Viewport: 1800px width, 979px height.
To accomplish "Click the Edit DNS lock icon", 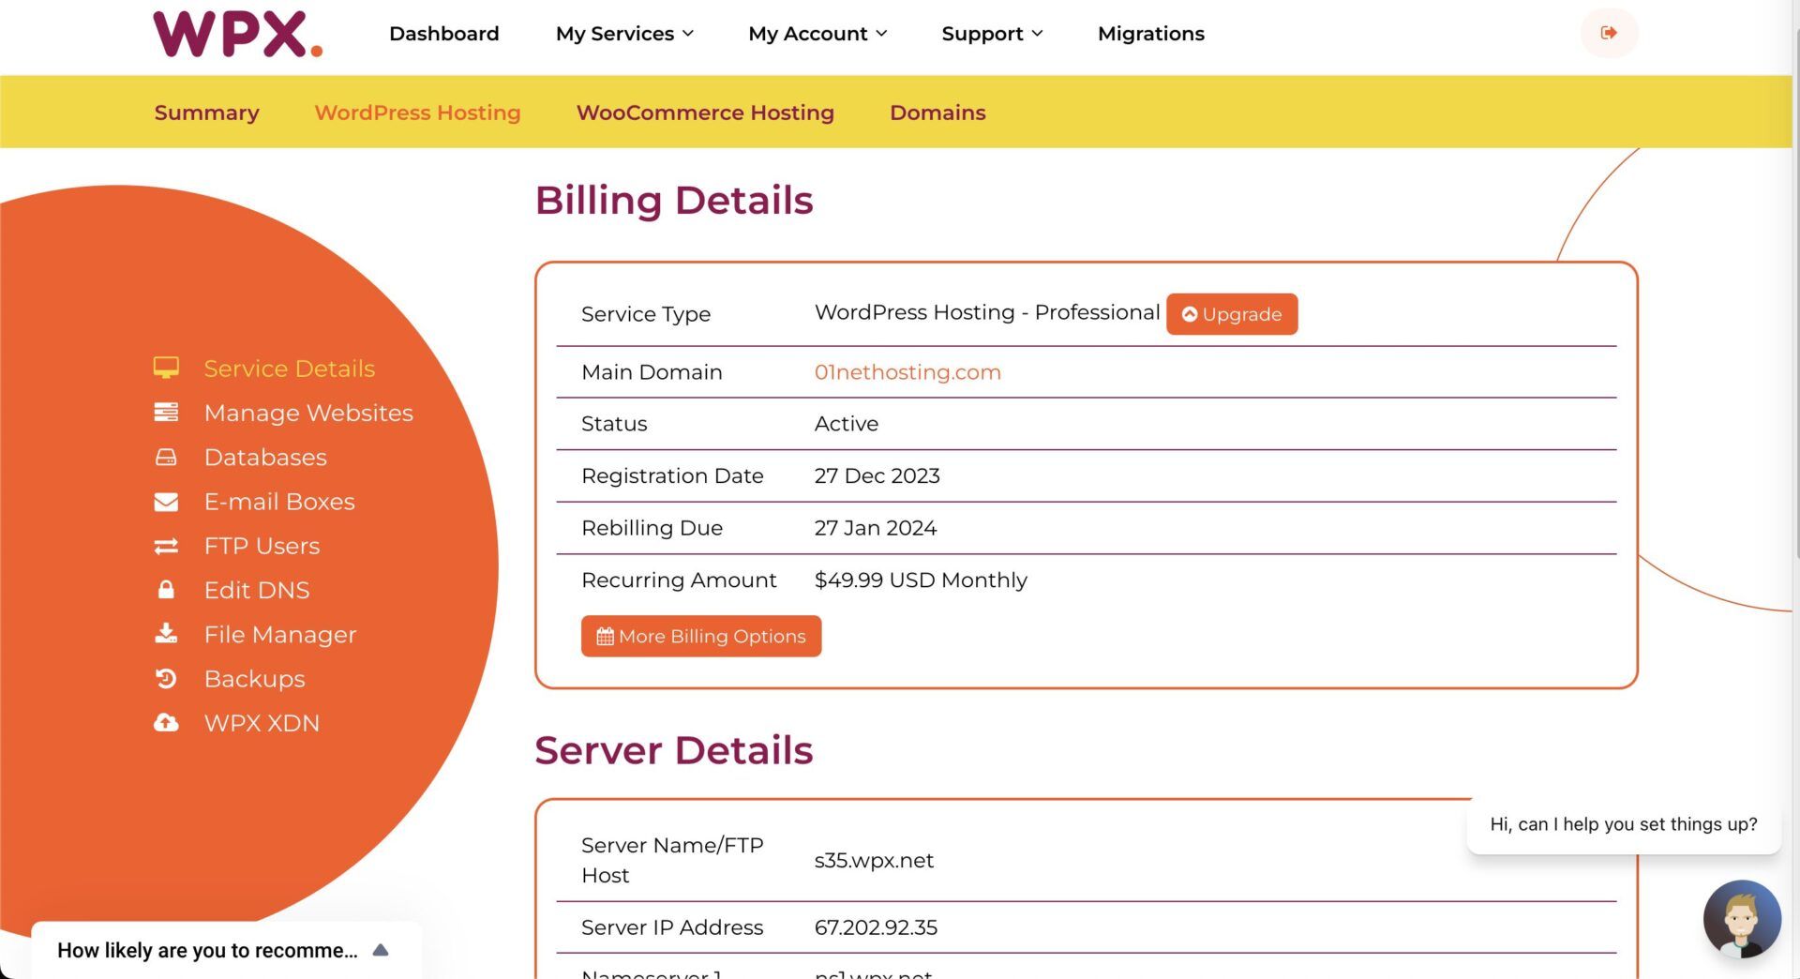I will coord(166,589).
